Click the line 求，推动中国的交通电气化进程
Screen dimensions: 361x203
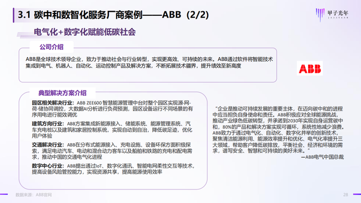67,157
